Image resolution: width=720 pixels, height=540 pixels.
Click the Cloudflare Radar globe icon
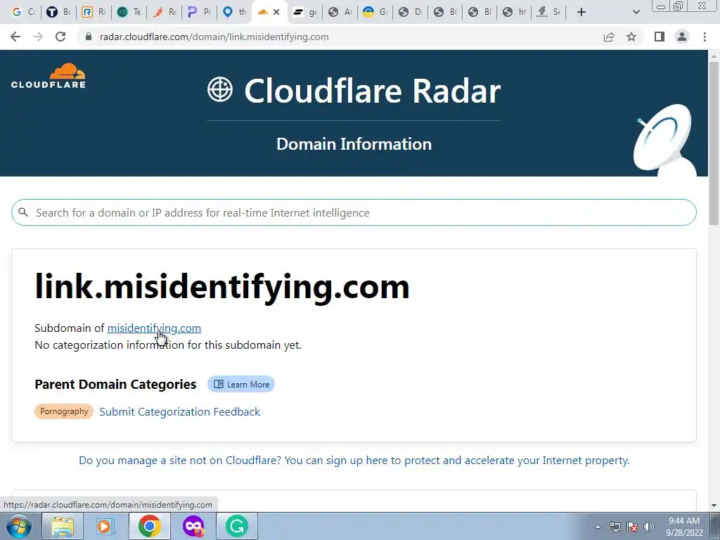220,89
